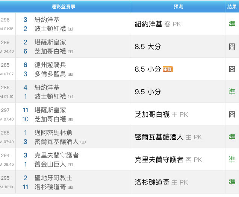This screenshot has height=197, width=239.
Task: Click 克里夫蘭守護者 team in game 294
Action: tap(56, 156)
